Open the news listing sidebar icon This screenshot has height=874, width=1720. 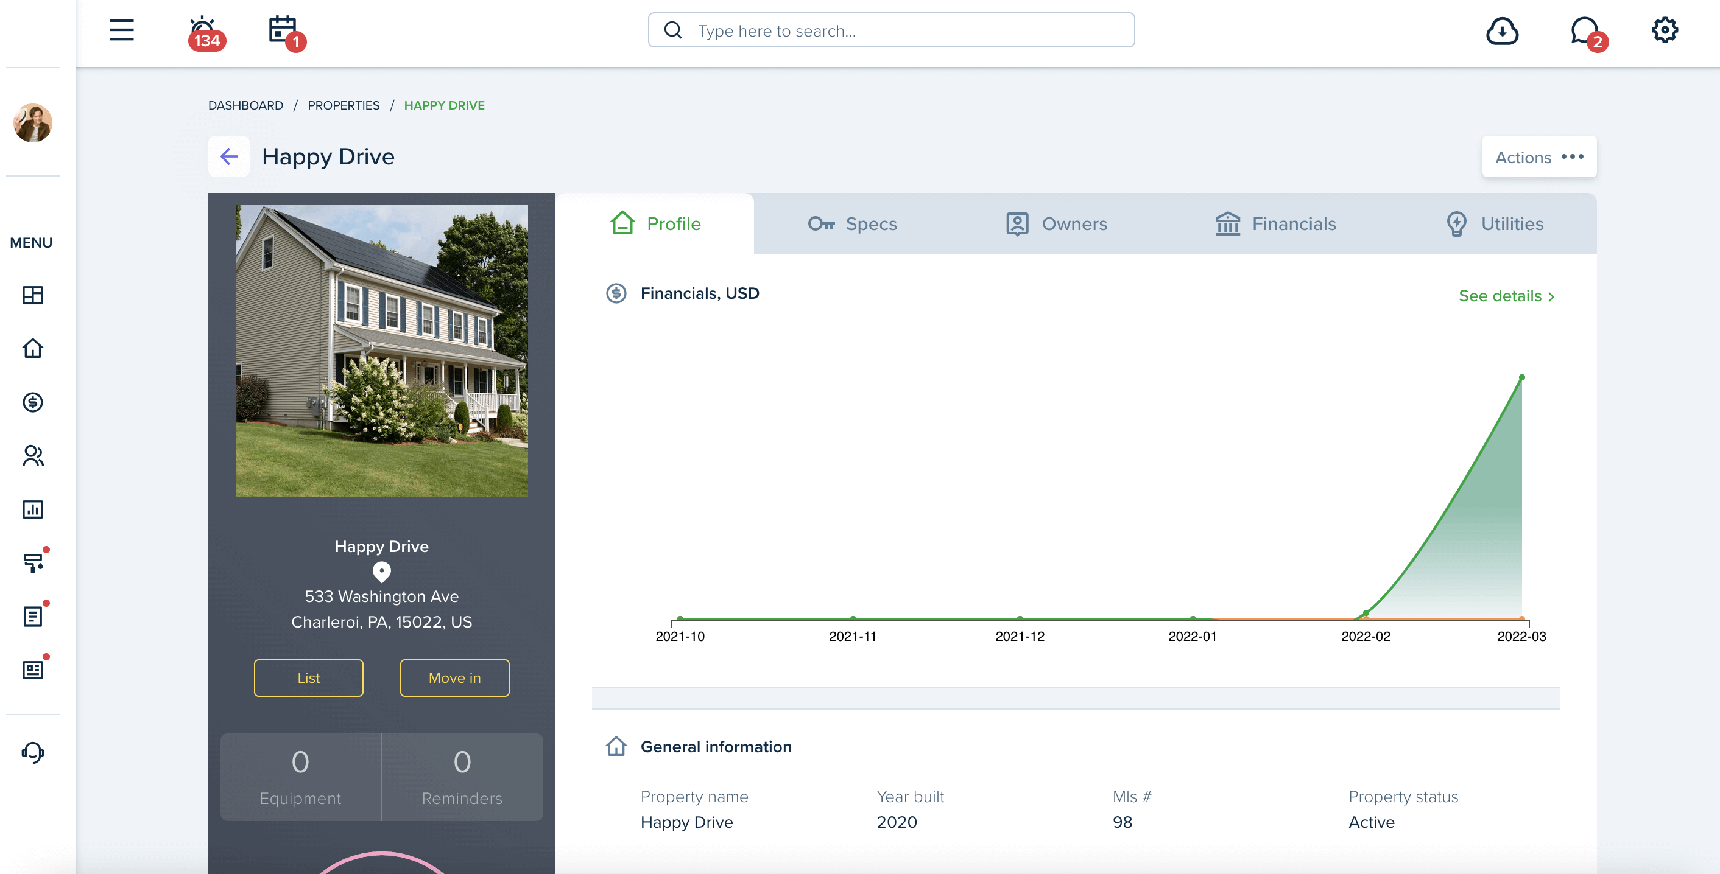33,670
